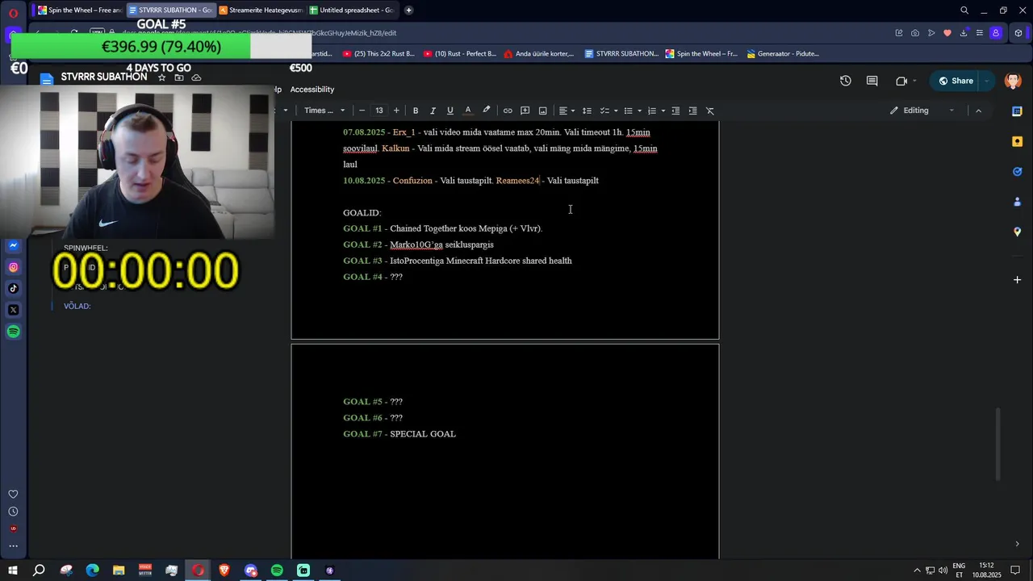The width and height of the screenshot is (1033, 581).
Task: Open Messenger in the Opera sidebar
Action: 13,245
